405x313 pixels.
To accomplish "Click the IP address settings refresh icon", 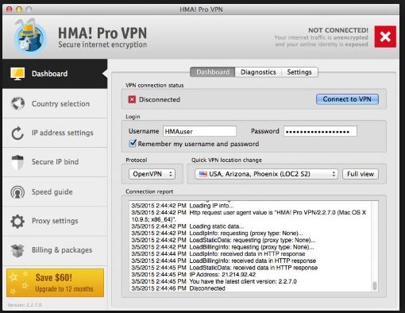I will tap(17, 133).
